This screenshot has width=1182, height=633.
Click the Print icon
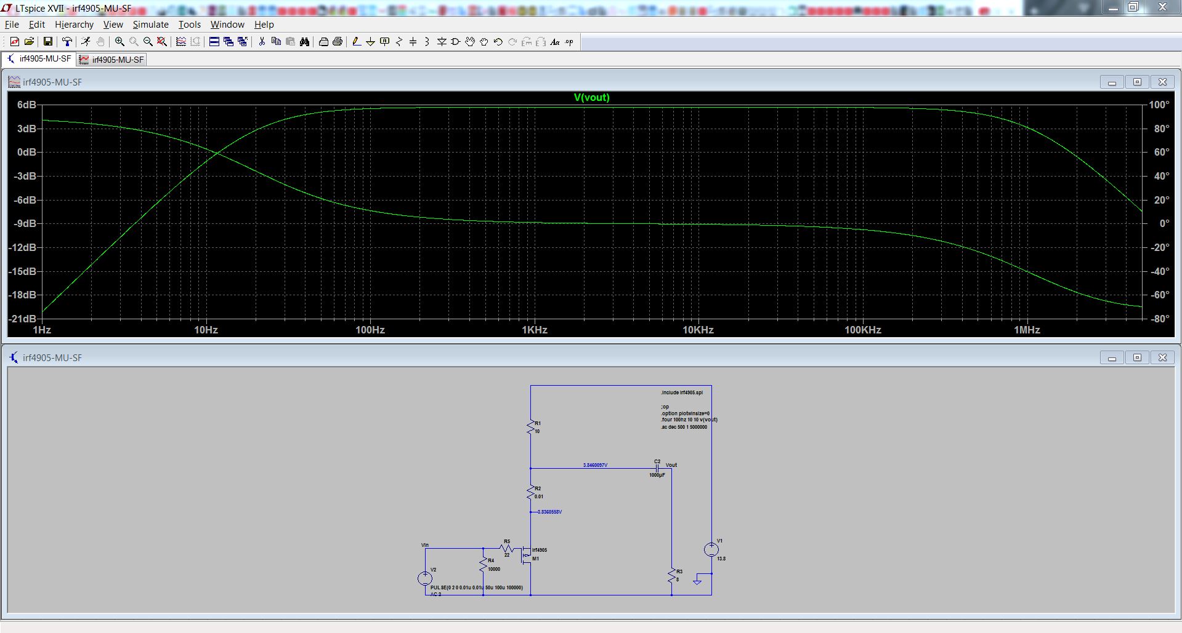pos(338,42)
